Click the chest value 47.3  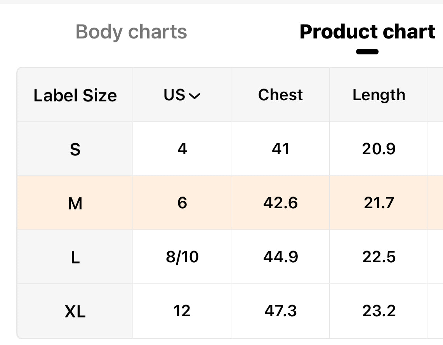coord(280,311)
